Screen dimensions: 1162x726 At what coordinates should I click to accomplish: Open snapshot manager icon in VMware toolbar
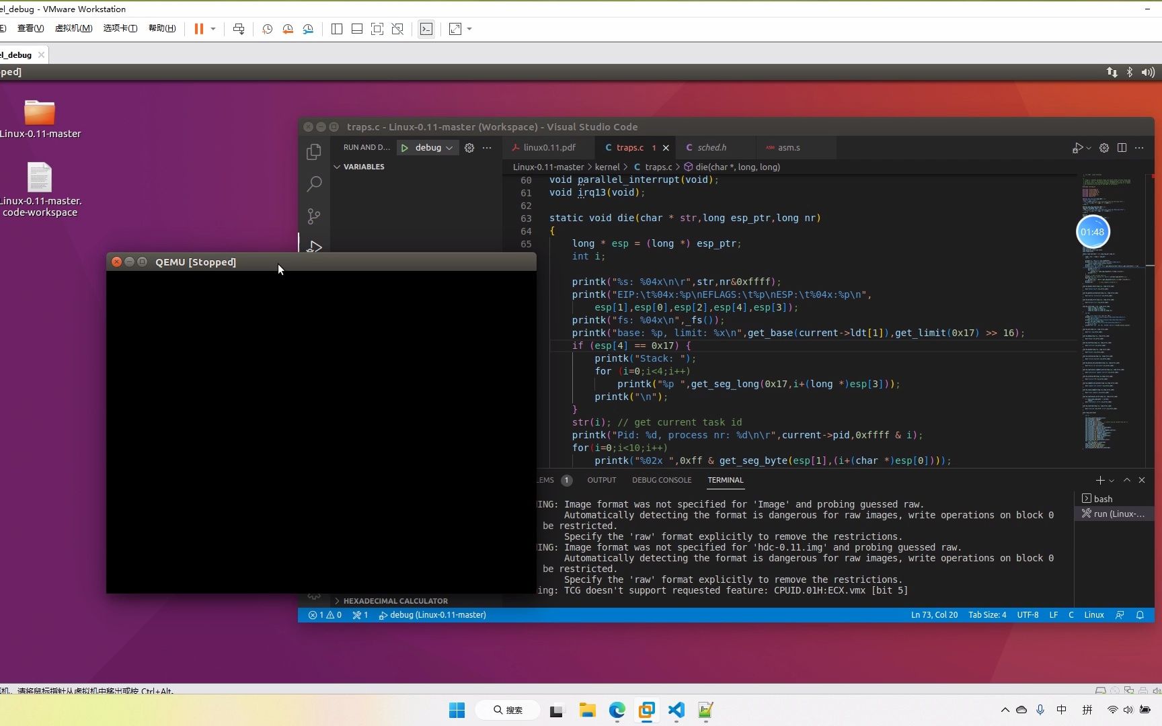tap(308, 29)
